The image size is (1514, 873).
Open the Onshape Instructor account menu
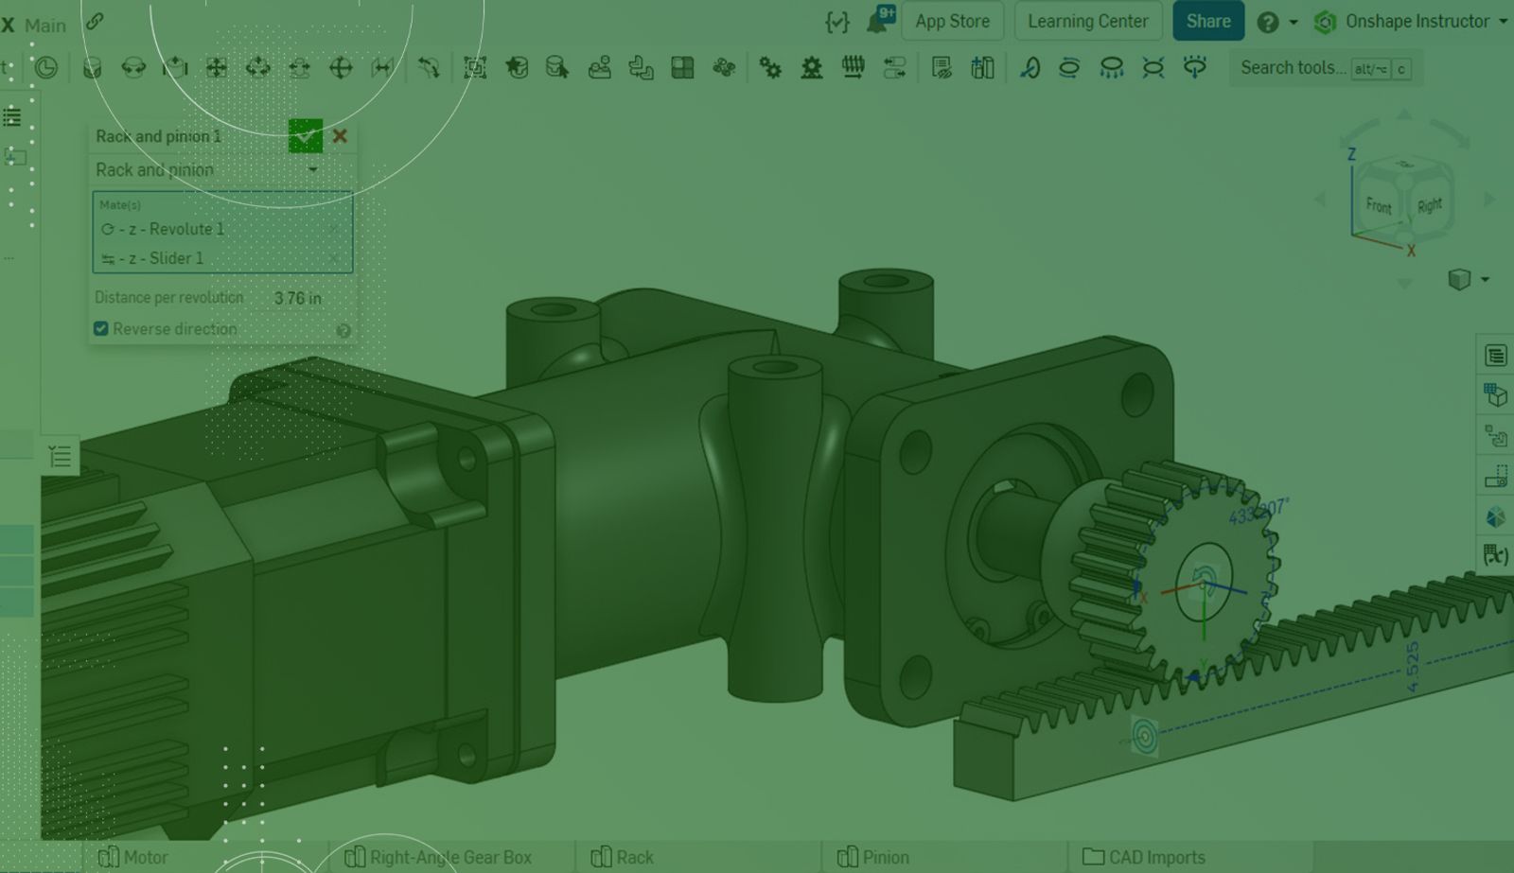pos(1416,22)
